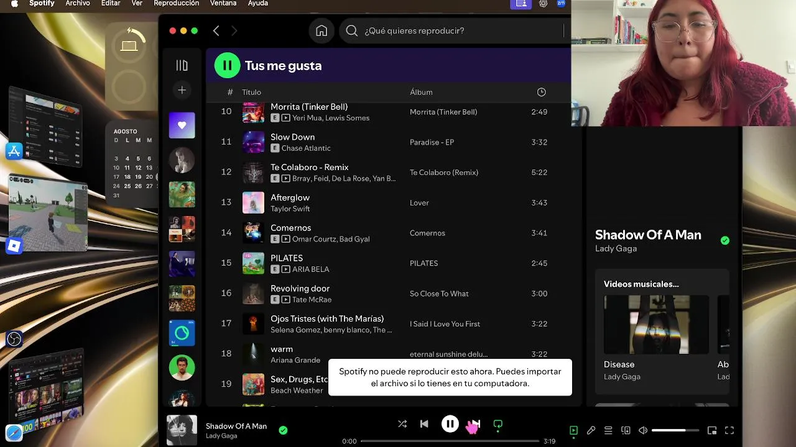The width and height of the screenshot is (796, 447).
Task: Switch to the OBS window in Stage Manager
Action: [14, 339]
